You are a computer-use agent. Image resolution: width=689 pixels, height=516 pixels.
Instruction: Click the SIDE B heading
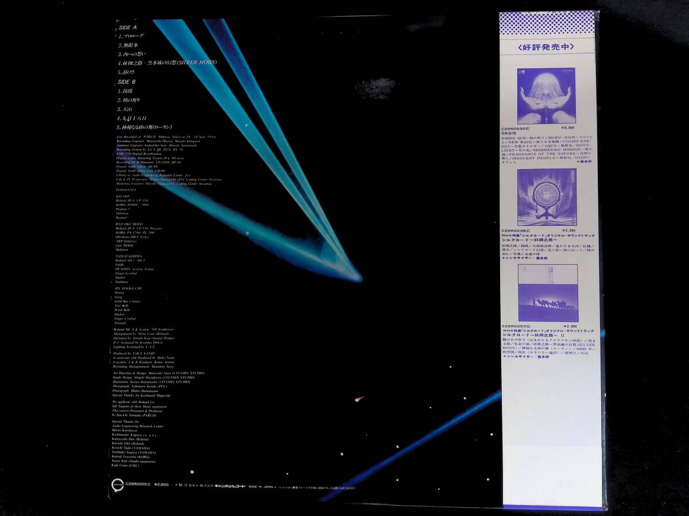tap(127, 81)
